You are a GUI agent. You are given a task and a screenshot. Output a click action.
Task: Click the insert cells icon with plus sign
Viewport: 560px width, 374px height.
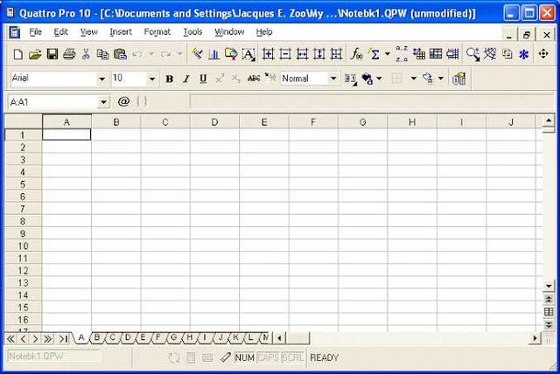(x=269, y=54)
